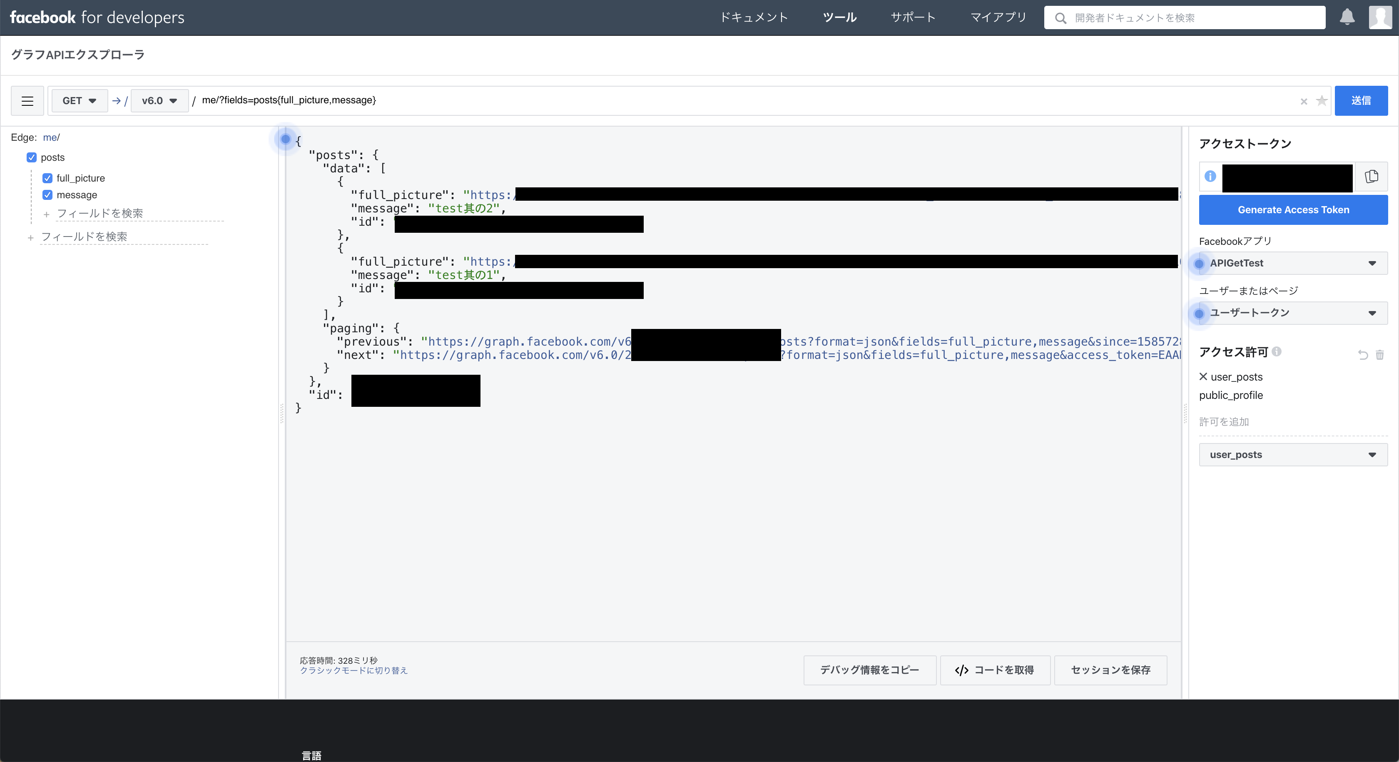Click the 応答時間: 328ミリ秒 status text
The height and width of the screenshot is (762, 1399).
(339, 660)
